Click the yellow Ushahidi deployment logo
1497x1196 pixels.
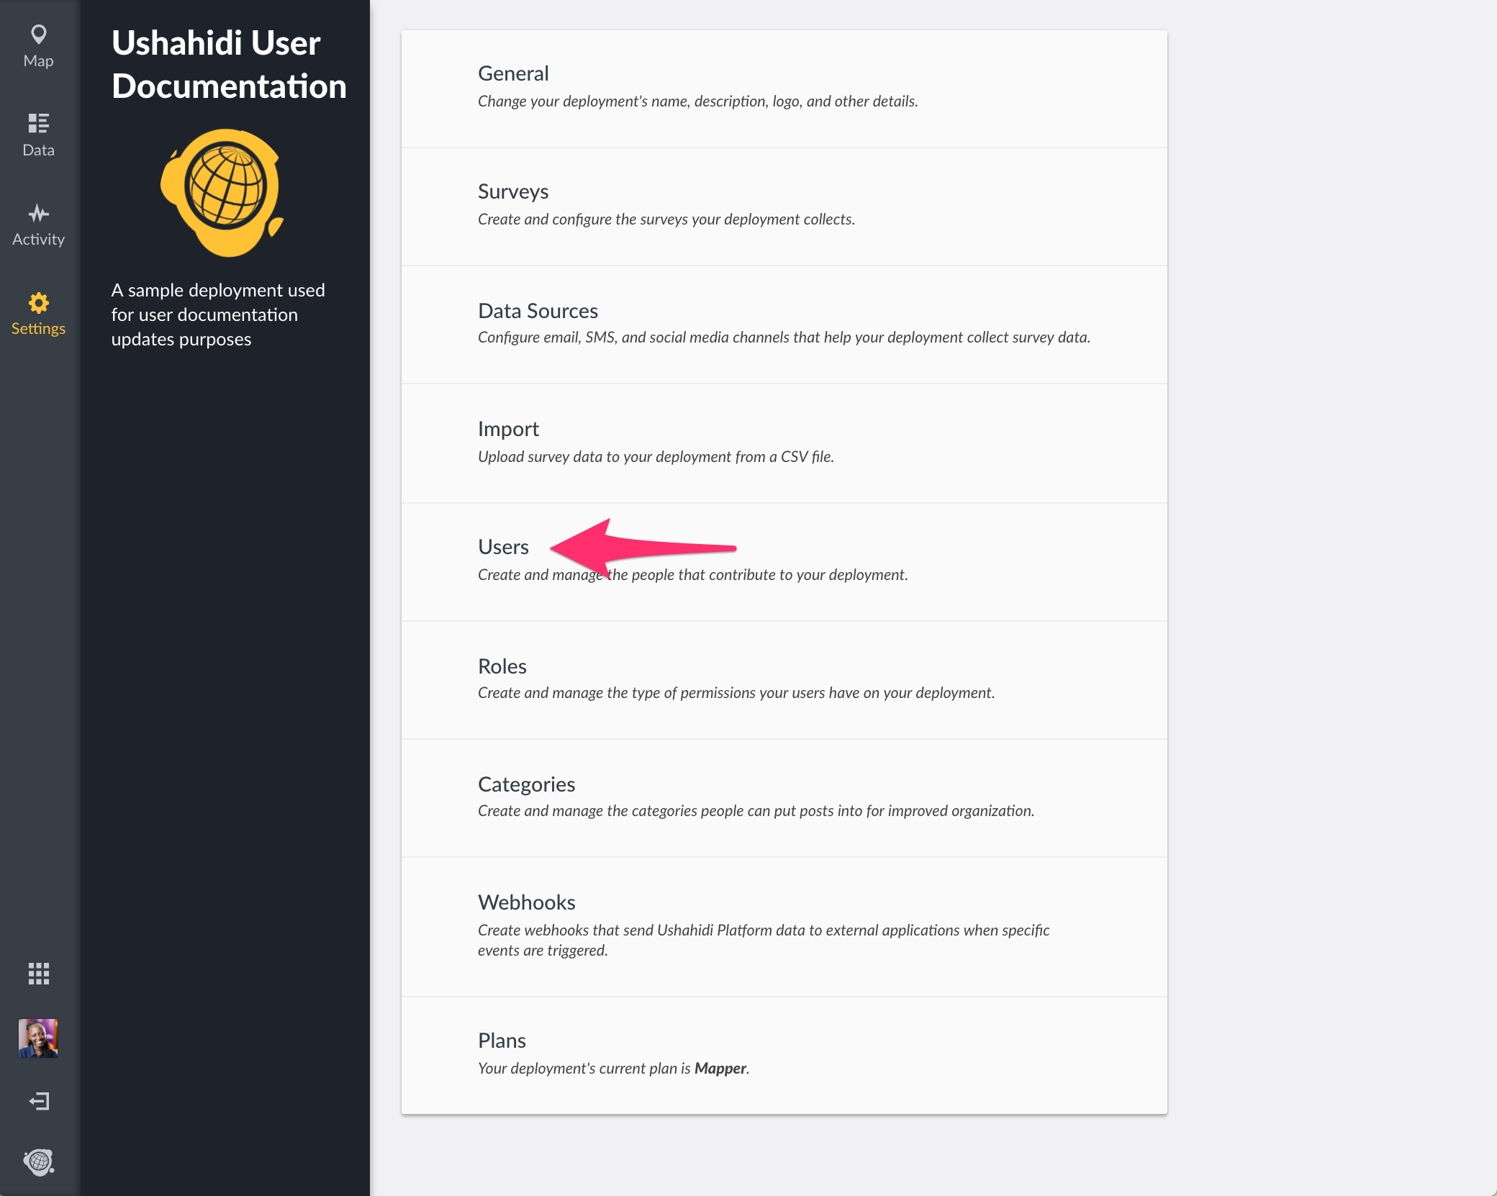(x=223, y=191)
